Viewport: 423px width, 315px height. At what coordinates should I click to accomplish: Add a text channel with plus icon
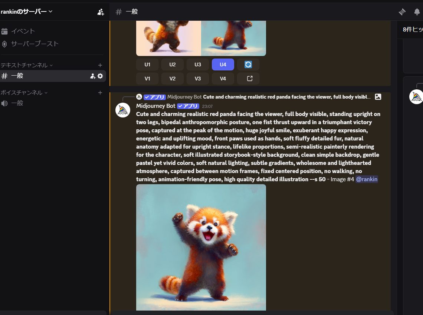coord(100,65)
